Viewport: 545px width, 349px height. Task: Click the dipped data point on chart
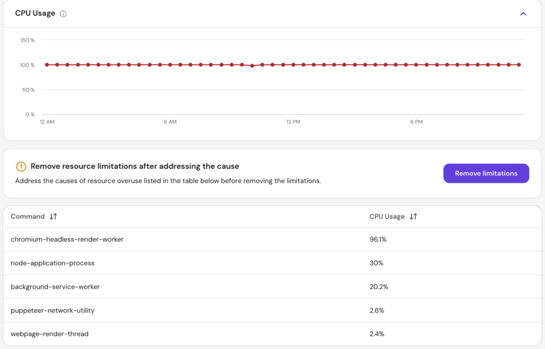click(x=252, y=66)
